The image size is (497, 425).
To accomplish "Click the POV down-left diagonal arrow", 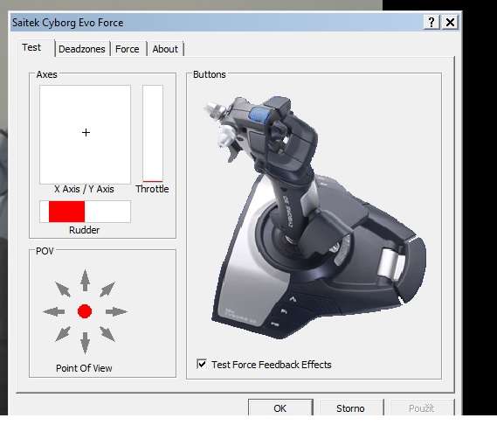I will (63, 334).
